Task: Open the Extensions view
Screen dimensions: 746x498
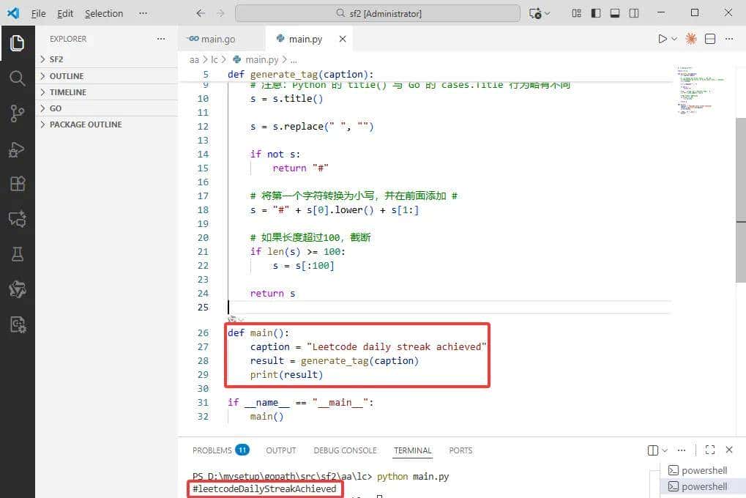Action: point(18,184)
